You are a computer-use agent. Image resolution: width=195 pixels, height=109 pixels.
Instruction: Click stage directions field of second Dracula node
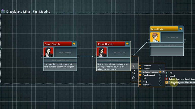(113, 60)
